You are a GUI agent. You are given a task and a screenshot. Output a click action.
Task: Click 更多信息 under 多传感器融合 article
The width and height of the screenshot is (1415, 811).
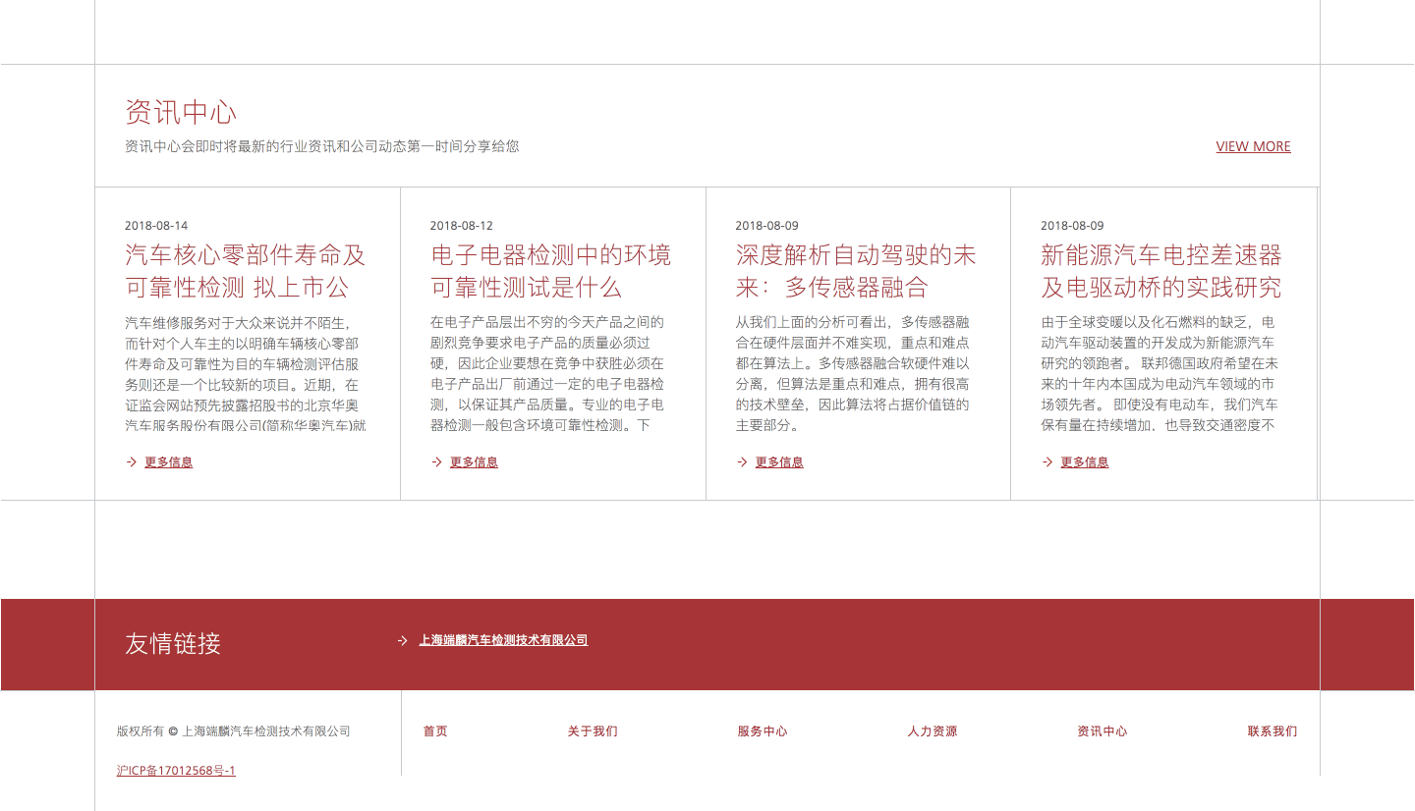[x=779, y=462]
